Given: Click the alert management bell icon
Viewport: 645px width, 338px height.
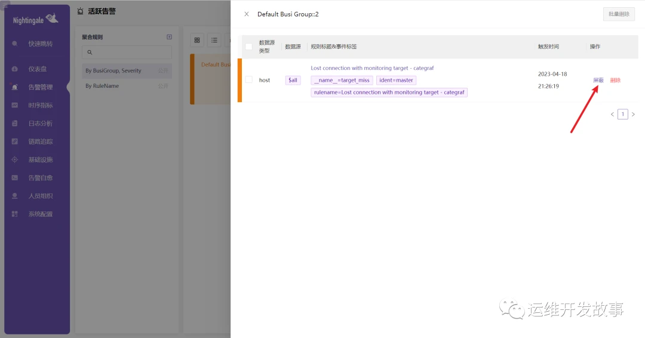Looking at the screenshot, I should coord(15,87).
